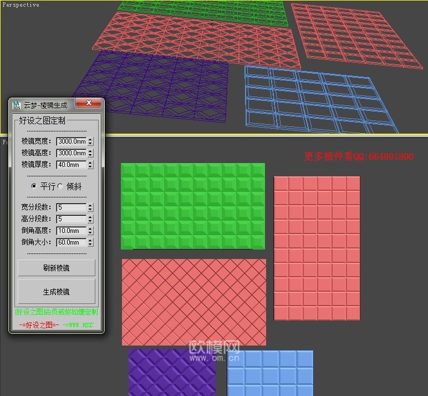This screenshot has height=396, width=428.
Task: Click the 倒角大小 value field
Action: 72,242
